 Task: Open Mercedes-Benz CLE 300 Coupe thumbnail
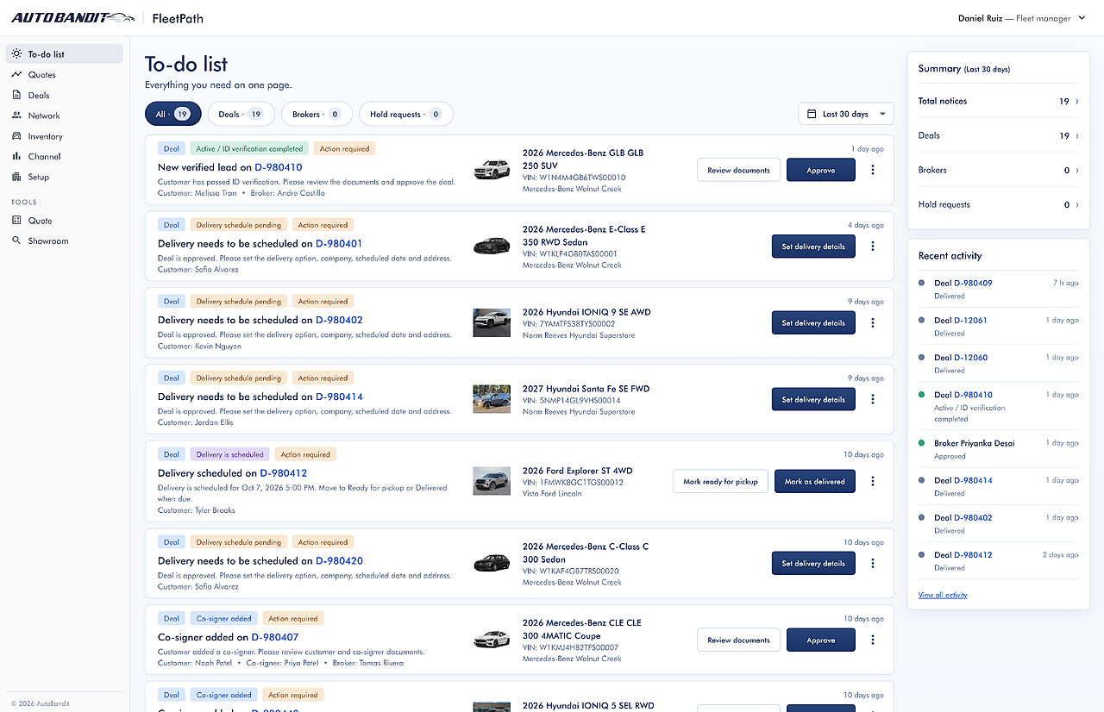pos(492,640)
